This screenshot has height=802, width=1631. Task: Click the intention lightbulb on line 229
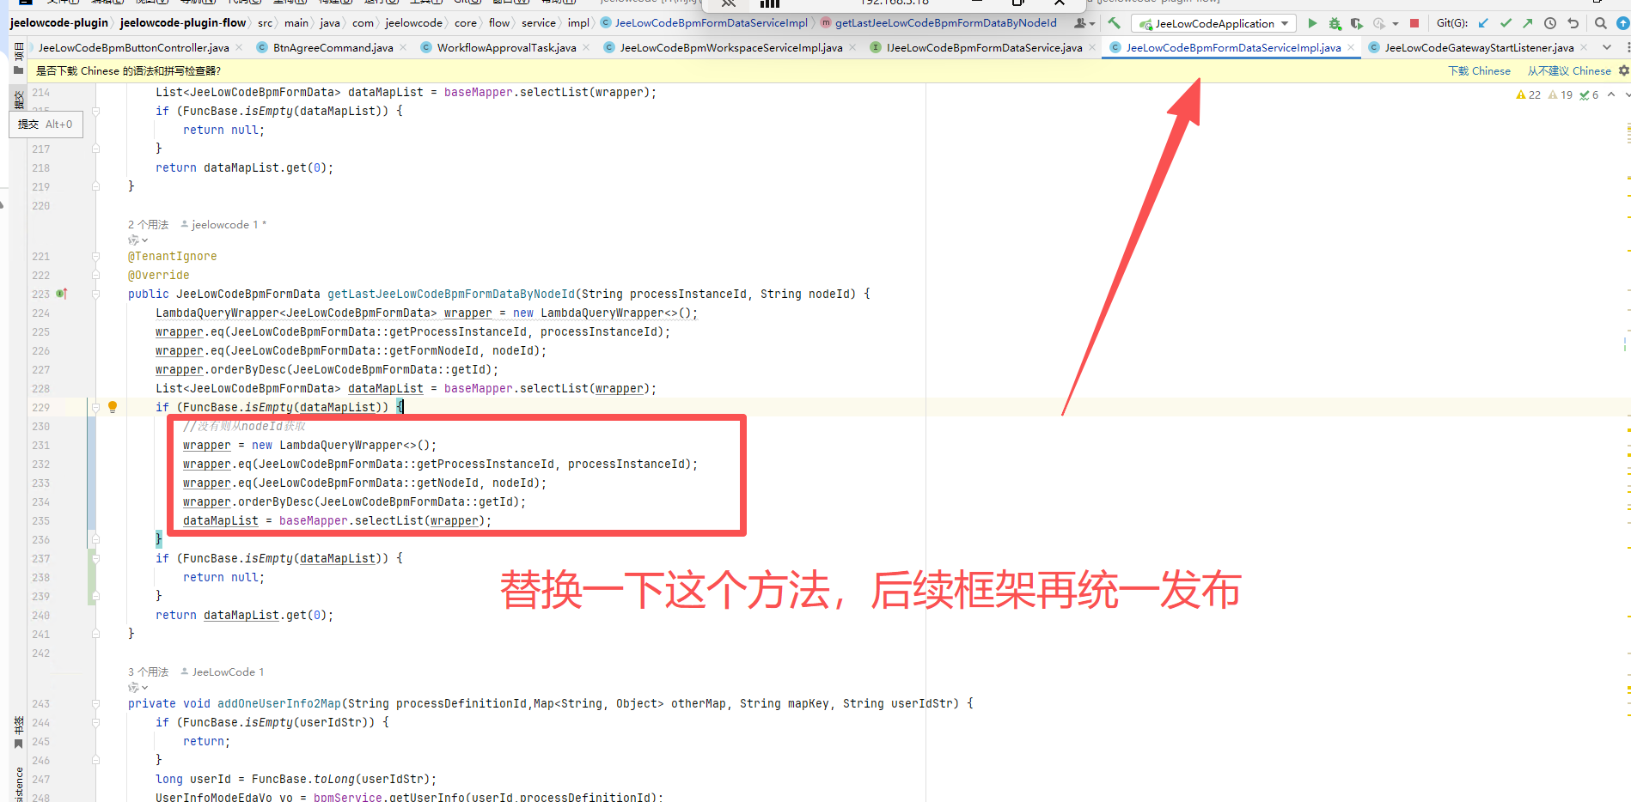coord(113,407)
